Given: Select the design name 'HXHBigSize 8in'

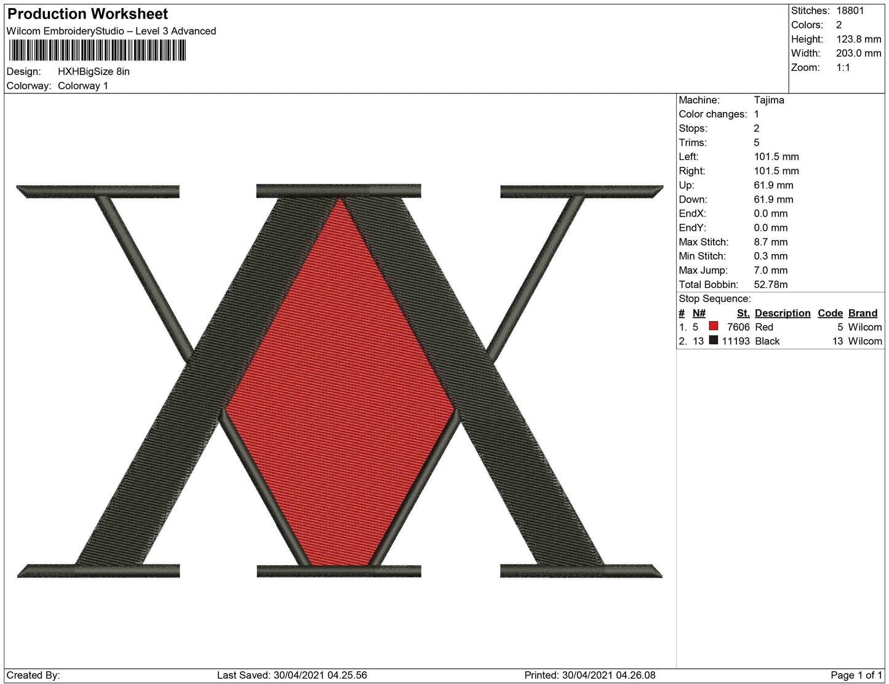Looking at the screenshot, I should (94, 71).
